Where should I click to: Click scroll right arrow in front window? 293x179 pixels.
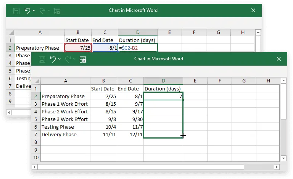pos(277,167)
